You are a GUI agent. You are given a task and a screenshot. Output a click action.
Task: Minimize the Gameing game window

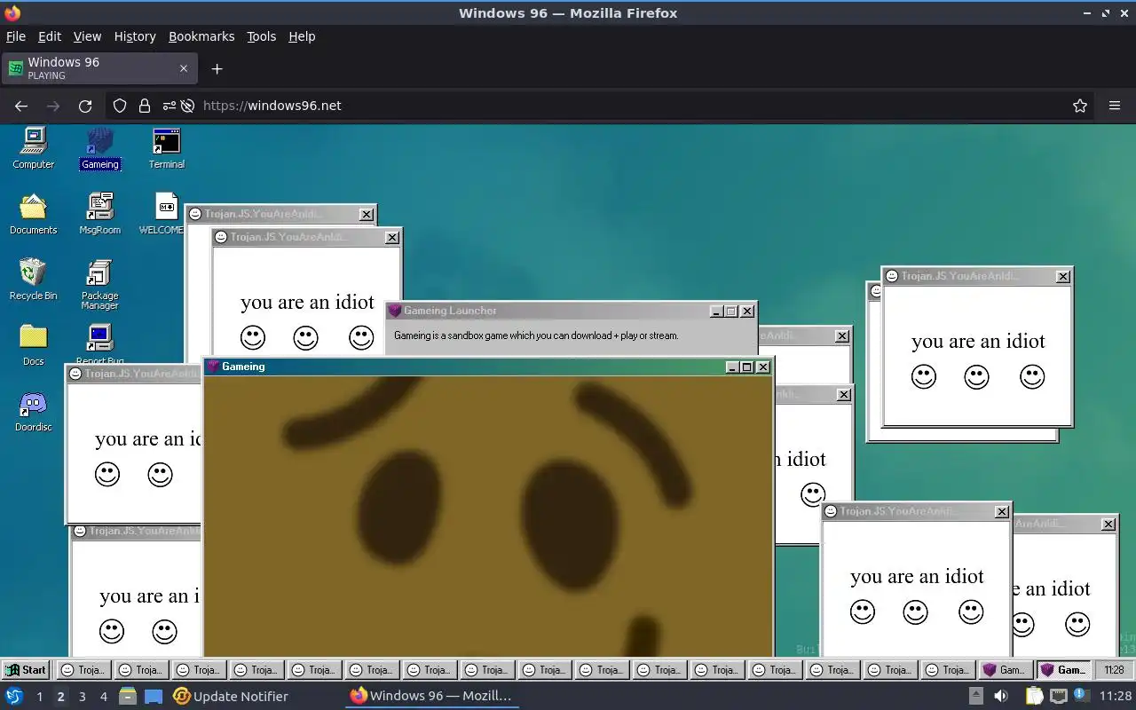[732, 367]
